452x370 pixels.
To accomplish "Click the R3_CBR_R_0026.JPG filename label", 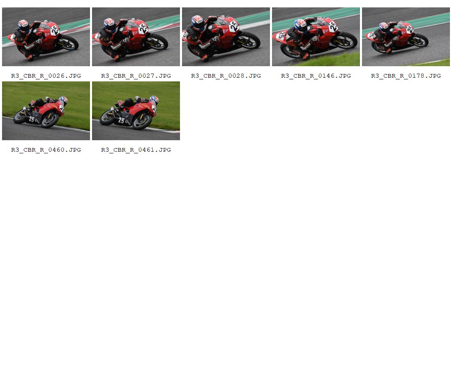I will click(46, 76).
